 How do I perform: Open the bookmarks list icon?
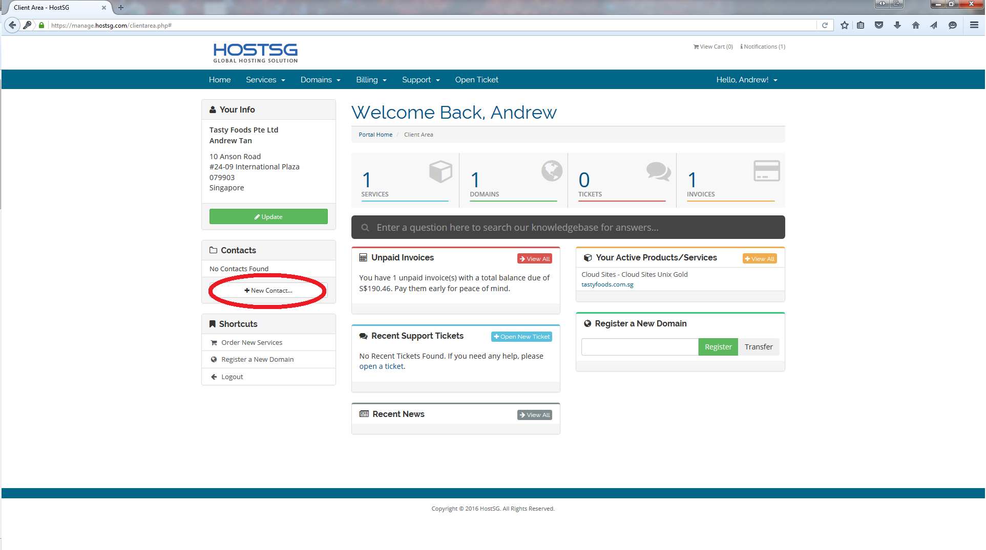861,25
